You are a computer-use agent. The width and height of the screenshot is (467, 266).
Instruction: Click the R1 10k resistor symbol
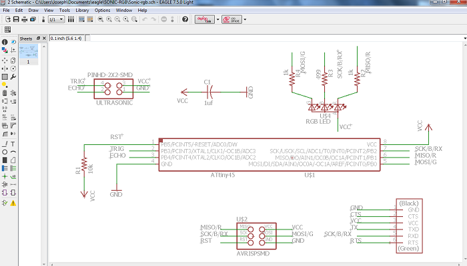(x=84, y=165)
